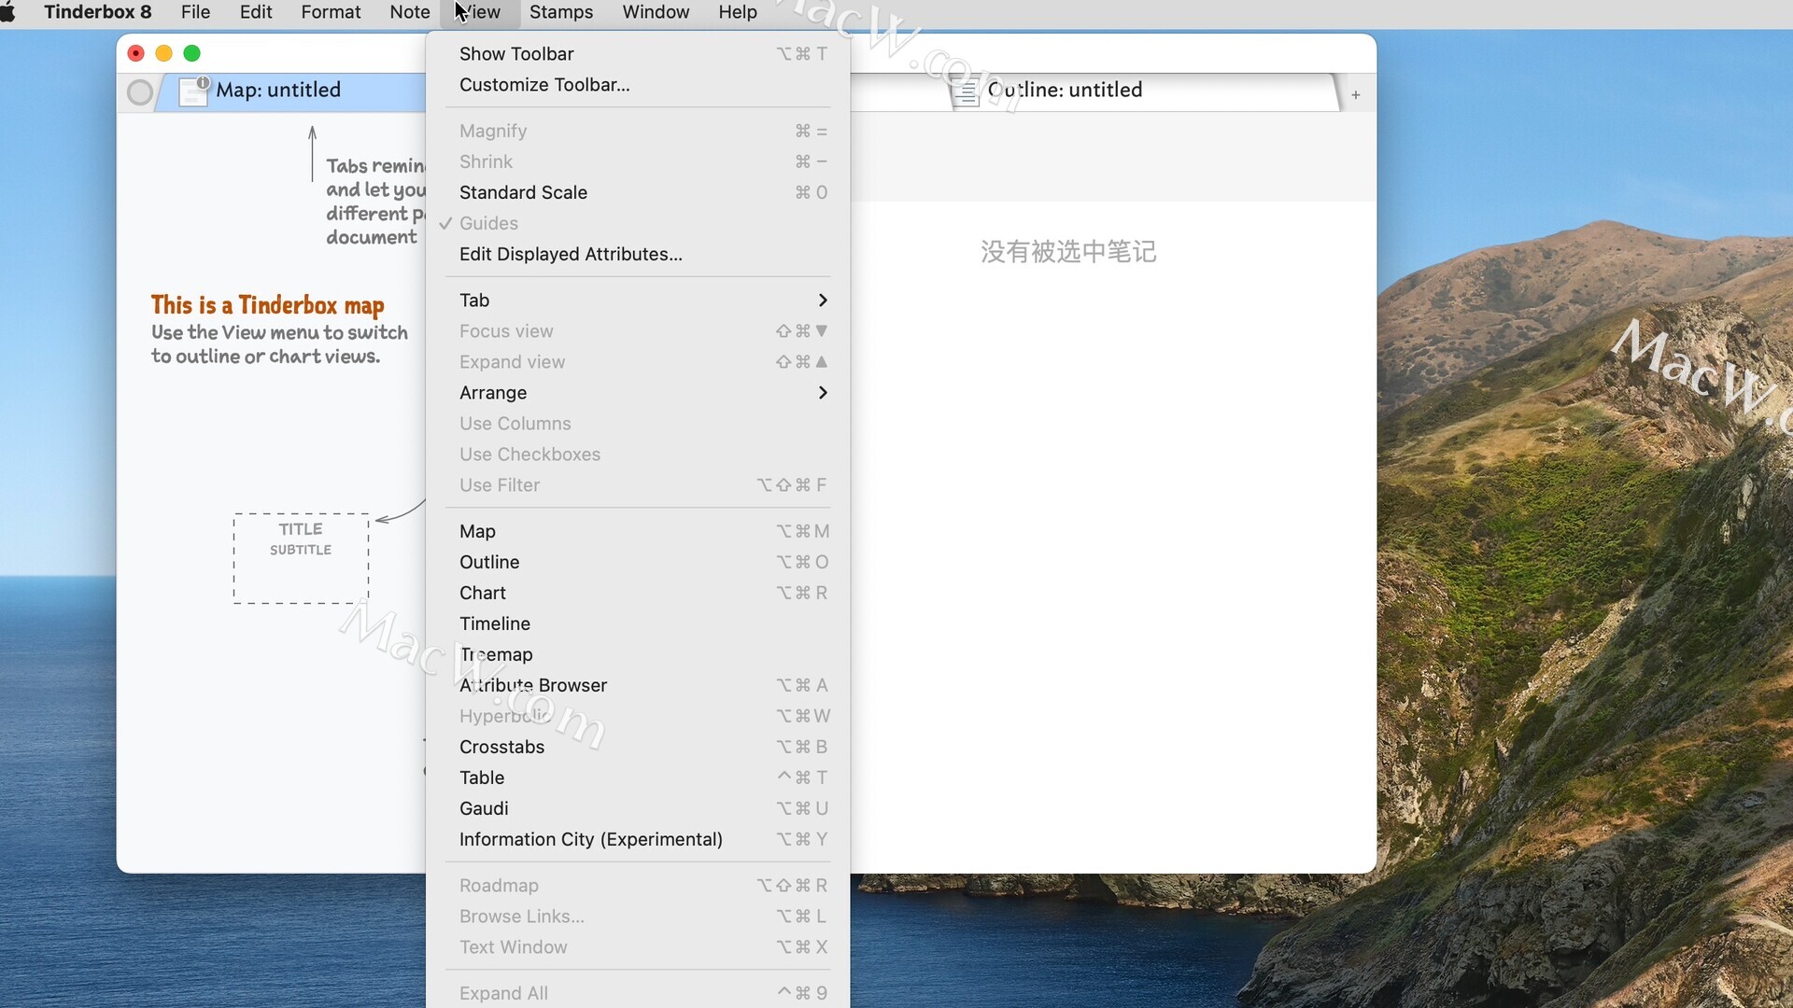Open the Edit menu
1793x1008 pixels.
256,12
